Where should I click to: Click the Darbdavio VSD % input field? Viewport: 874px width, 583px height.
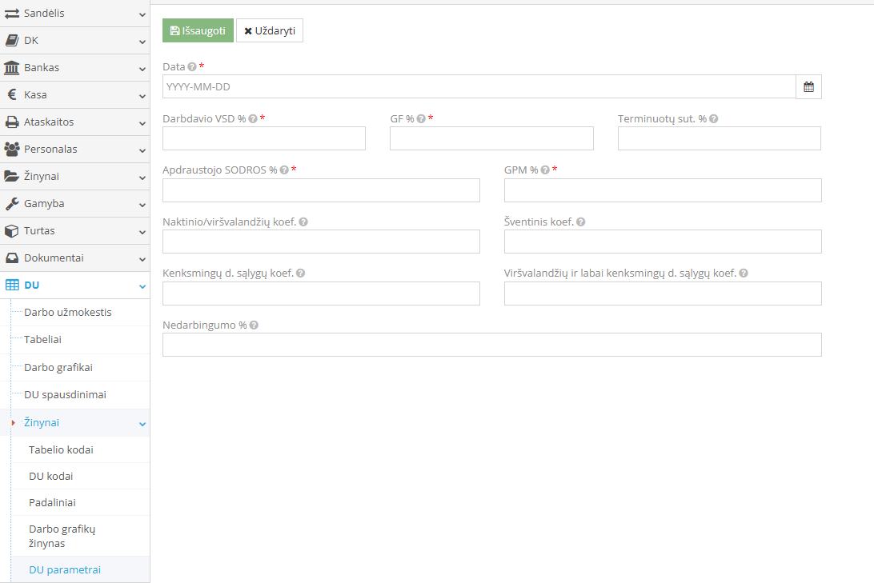(264, 138)
